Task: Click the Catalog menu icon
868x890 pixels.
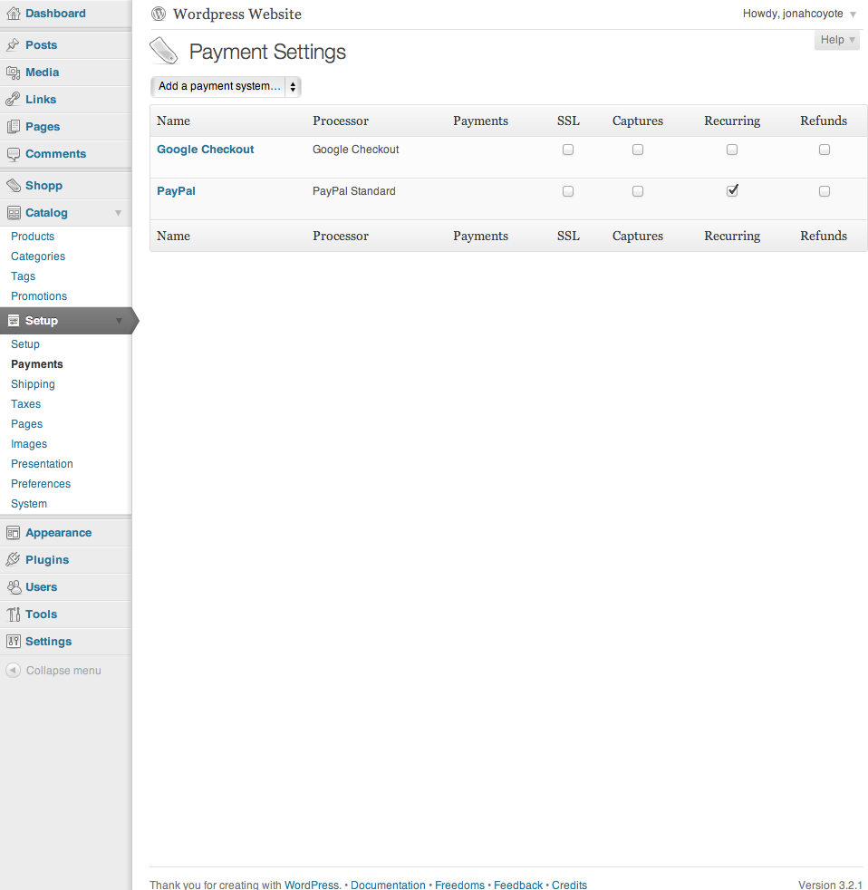Action: tap(13, 213)
